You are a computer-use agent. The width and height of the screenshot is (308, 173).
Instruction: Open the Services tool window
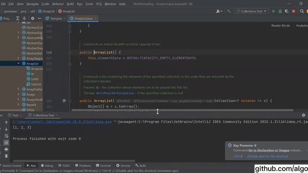click(x=123, y=166)
